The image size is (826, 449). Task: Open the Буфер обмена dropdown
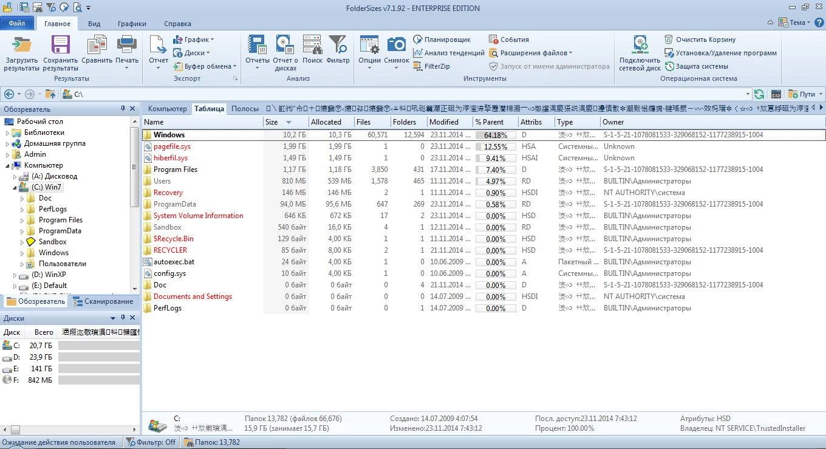coord(205,66)
